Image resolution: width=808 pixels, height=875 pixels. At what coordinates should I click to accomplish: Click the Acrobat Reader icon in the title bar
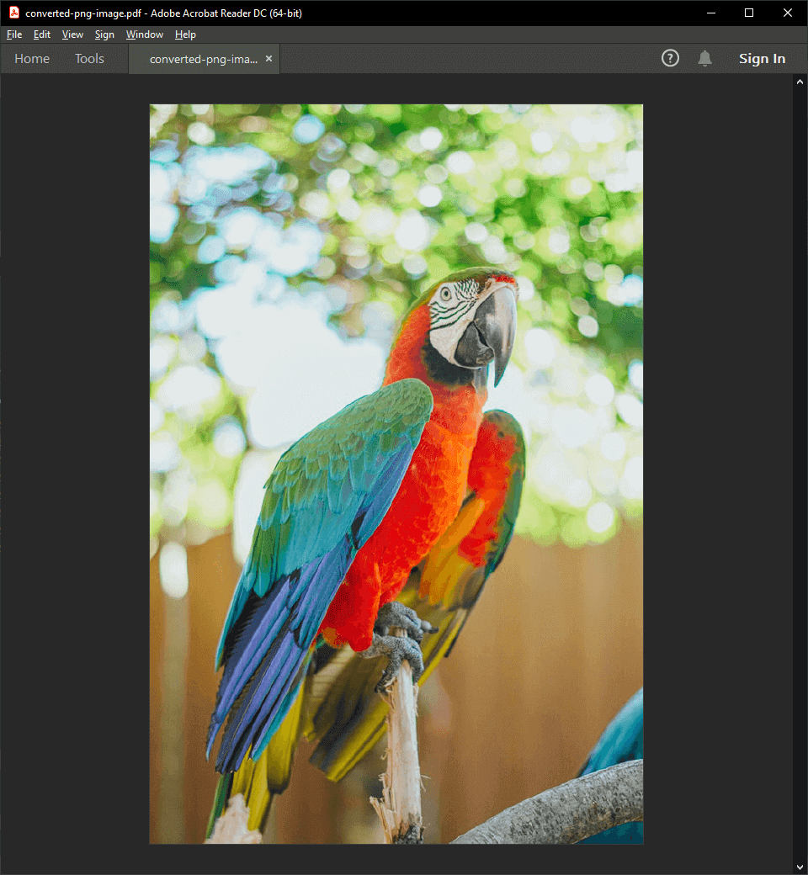[13, 13]
